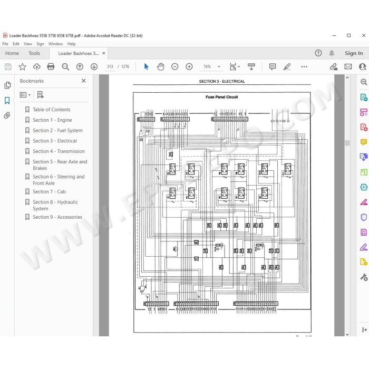Open Help question mark icon
This screenshot has width=369, height=369.
[x=318, y=53]
